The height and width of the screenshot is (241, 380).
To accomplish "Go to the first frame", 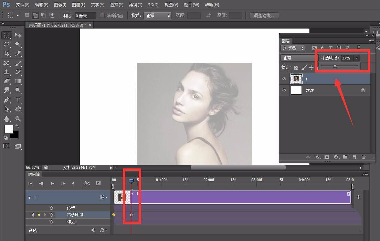I will 31,183.
